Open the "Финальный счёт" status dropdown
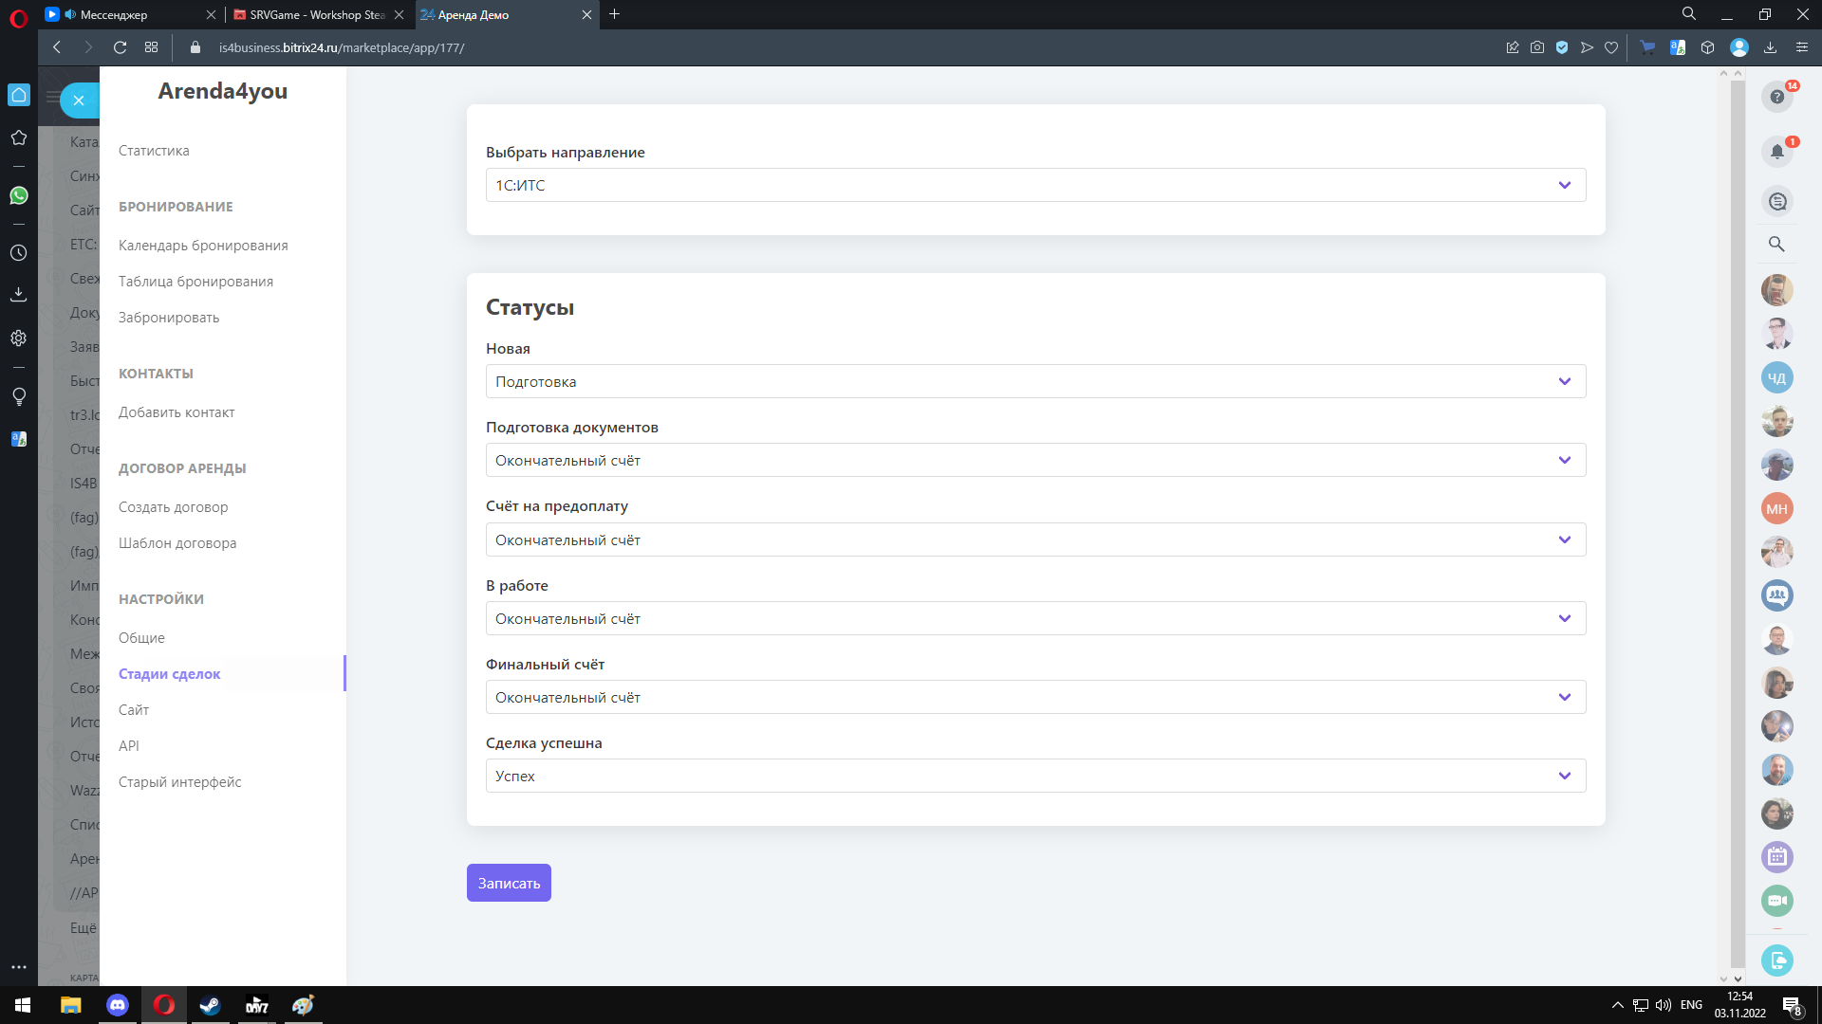Screen dimensions: 1822x1024 (1034, 697)
